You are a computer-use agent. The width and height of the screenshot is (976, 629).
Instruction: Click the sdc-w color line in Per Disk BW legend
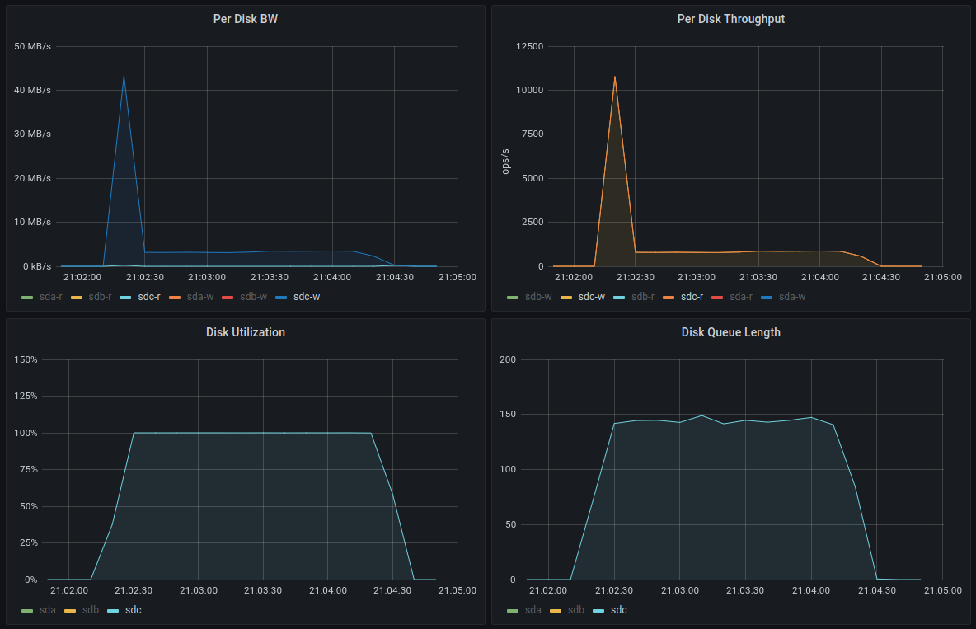pyautogui.click(x=280, y=297)
